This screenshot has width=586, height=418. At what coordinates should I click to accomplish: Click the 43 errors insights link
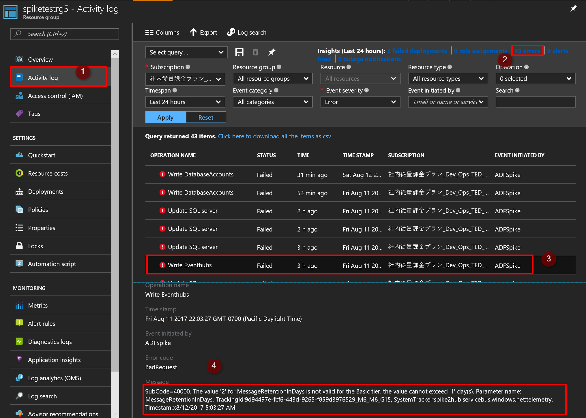pyautogui.click(x=527, y=51)
